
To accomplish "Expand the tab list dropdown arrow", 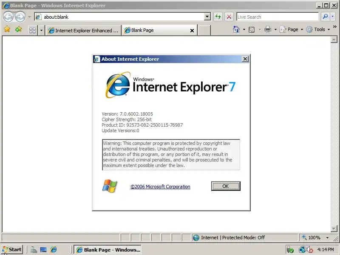I will click(x=41, y=30).
